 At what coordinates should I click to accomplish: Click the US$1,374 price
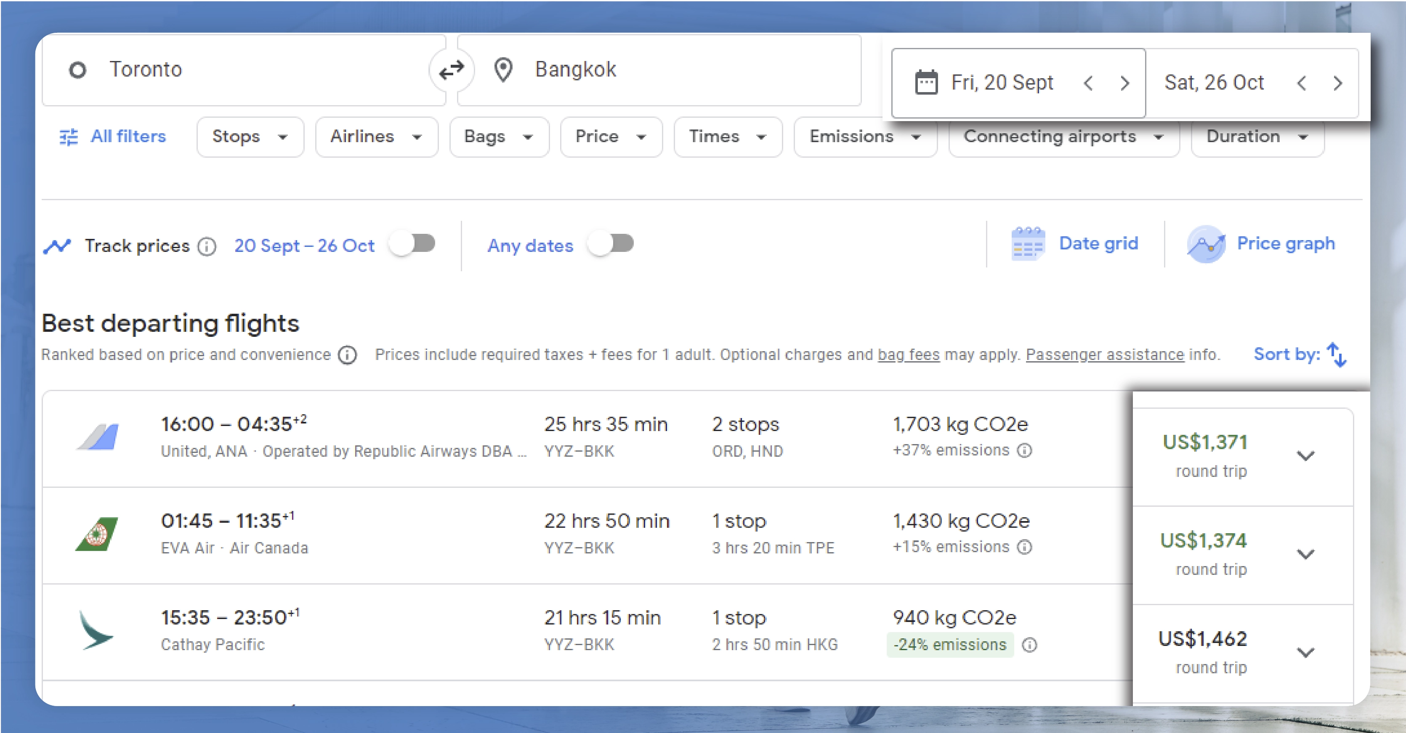click(x=1203, y=540)
